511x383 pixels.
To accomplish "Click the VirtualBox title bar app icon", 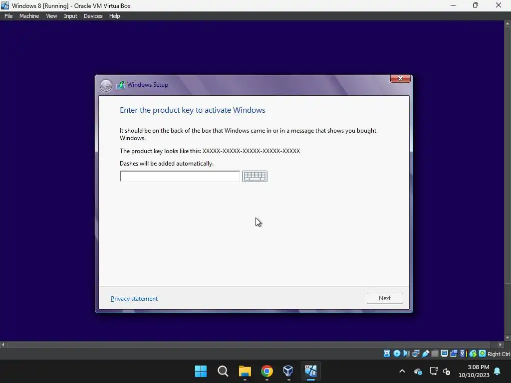I will pos(5,5).
